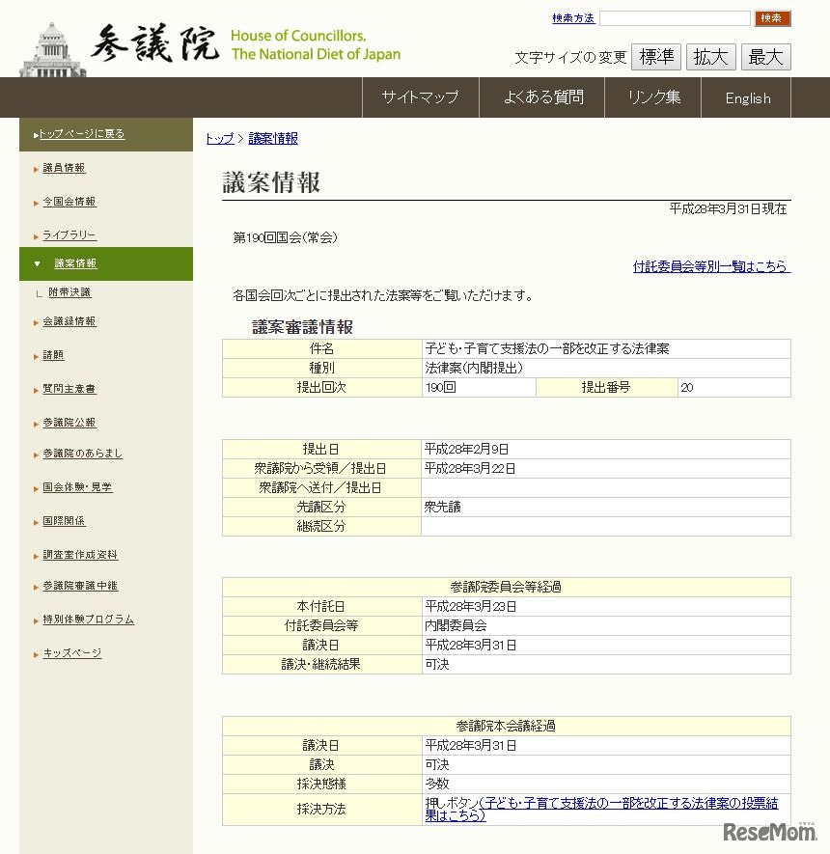Screen dimensions: 830x854
Task: Open the リンク集 navigation item
Action: tap(652, 97)
